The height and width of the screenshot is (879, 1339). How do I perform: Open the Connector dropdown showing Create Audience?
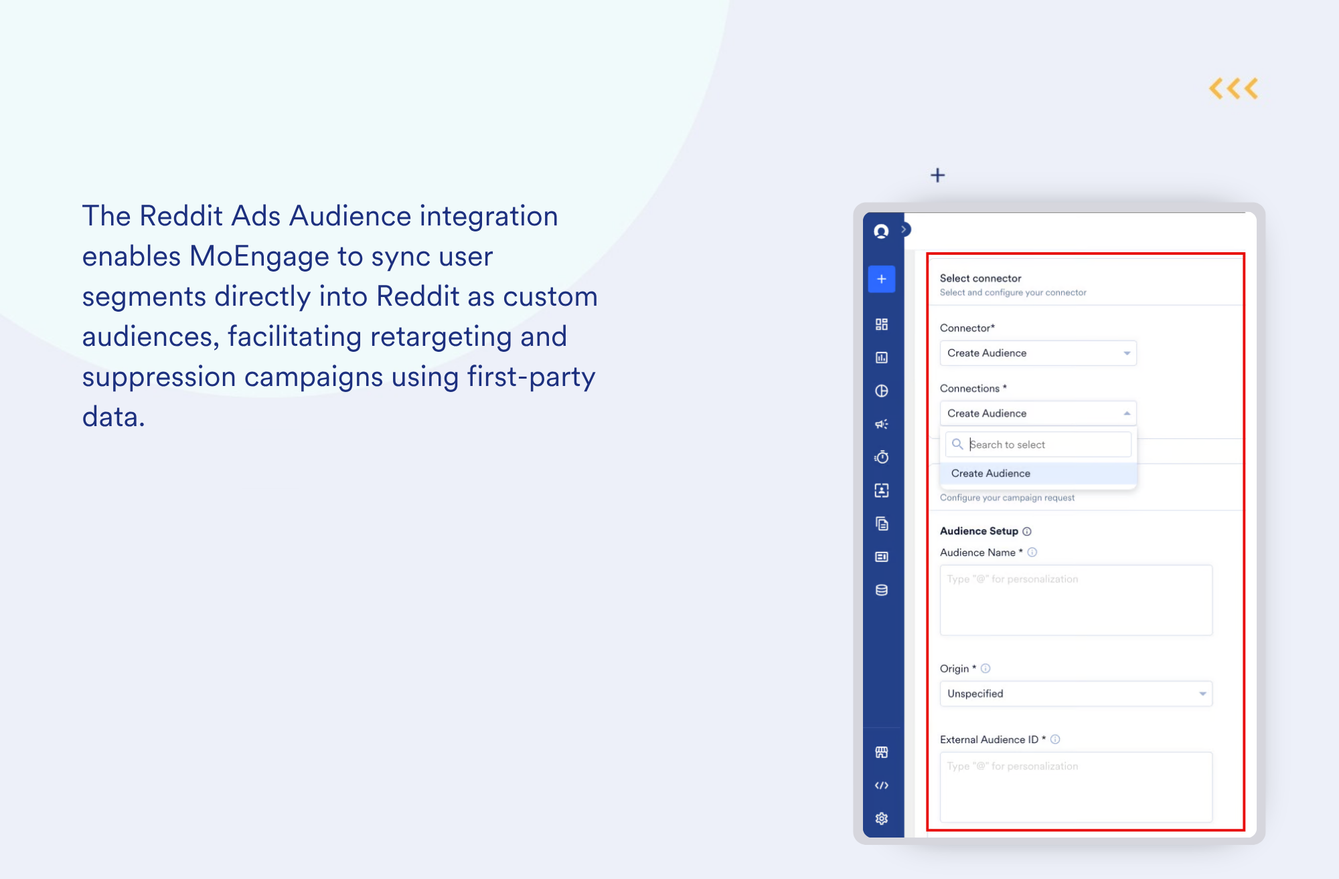click(x=1038, y=353)
